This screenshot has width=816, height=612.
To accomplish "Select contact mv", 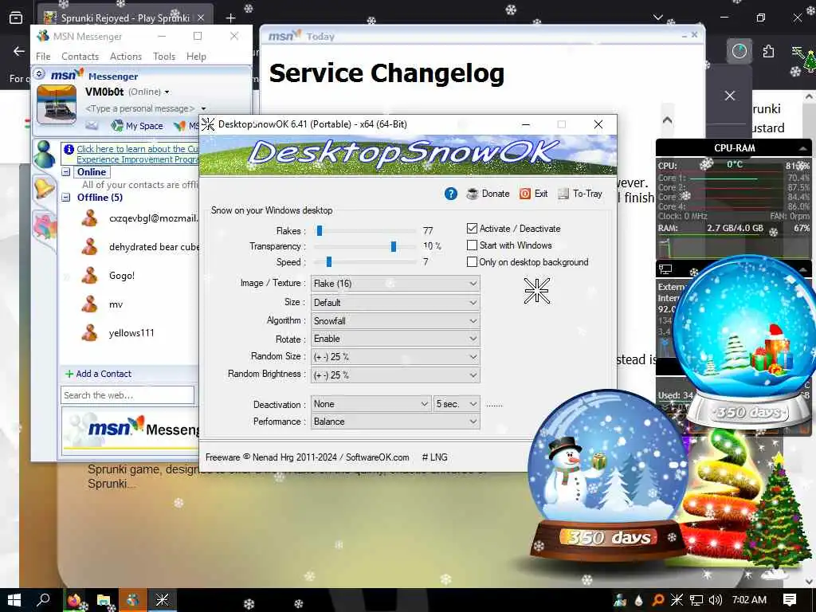I will pos(103,304).
